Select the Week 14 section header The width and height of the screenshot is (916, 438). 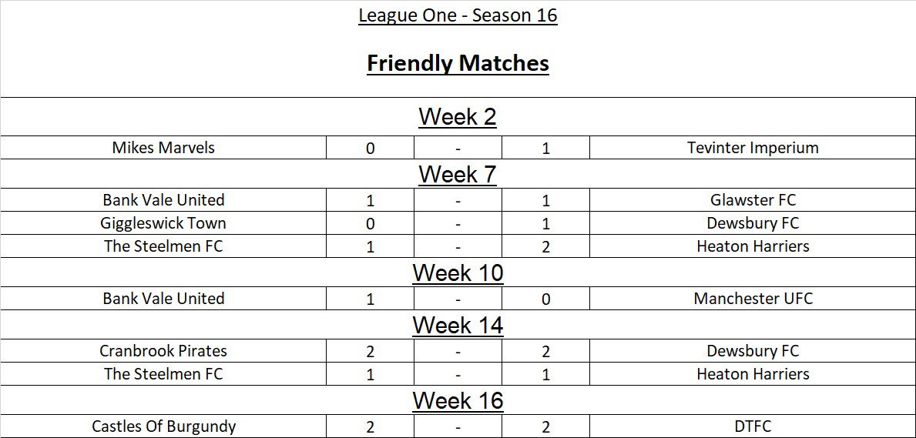(x=458, y=326)
